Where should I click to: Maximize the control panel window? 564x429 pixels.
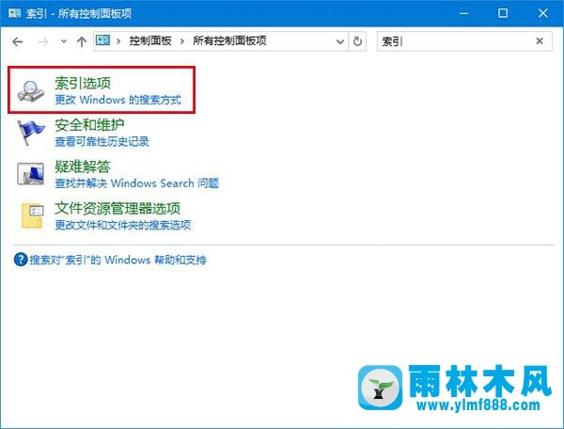coord(503,13)
